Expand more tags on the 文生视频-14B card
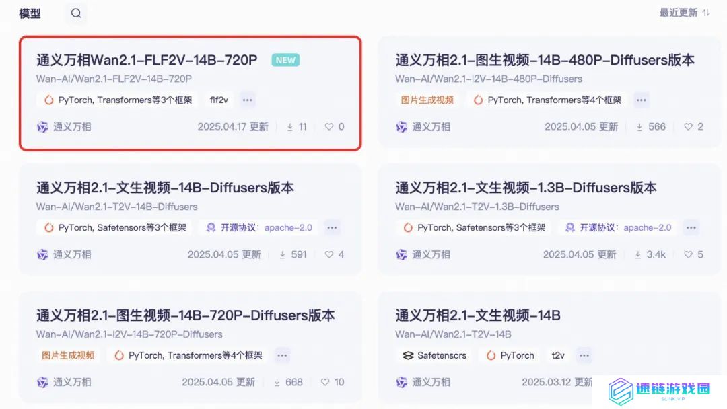The height and width of the screenshot is (409, 727). point(584,356)
